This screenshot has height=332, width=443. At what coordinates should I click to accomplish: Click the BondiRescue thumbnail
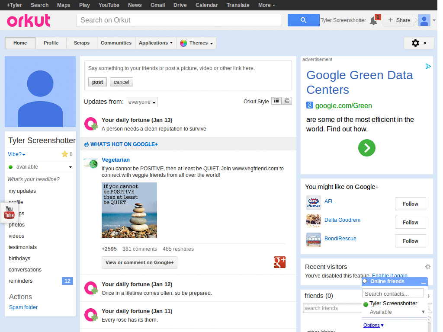click(314, 240)
